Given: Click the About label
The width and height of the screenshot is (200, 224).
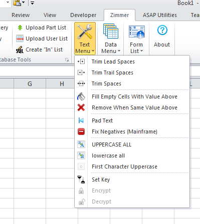Looking at the screenshot, I should (x=162, y=44).
